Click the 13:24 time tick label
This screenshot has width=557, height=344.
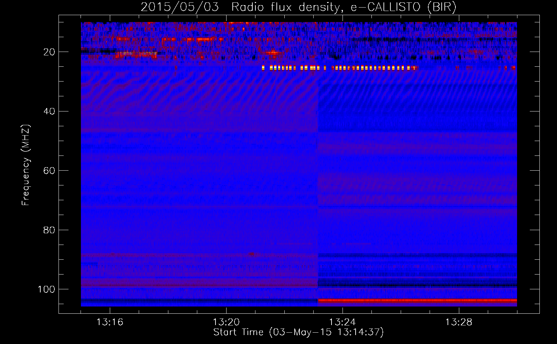pos(343,322)
